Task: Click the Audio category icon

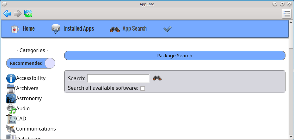Action: (x=11, y=109)
